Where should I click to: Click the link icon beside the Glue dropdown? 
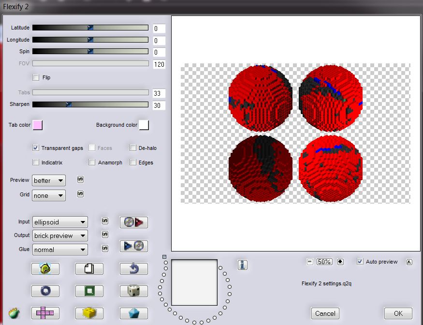[x=105, y=249]
